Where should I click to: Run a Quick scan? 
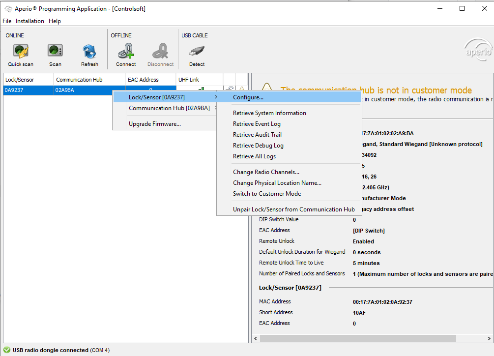[21, 55]
